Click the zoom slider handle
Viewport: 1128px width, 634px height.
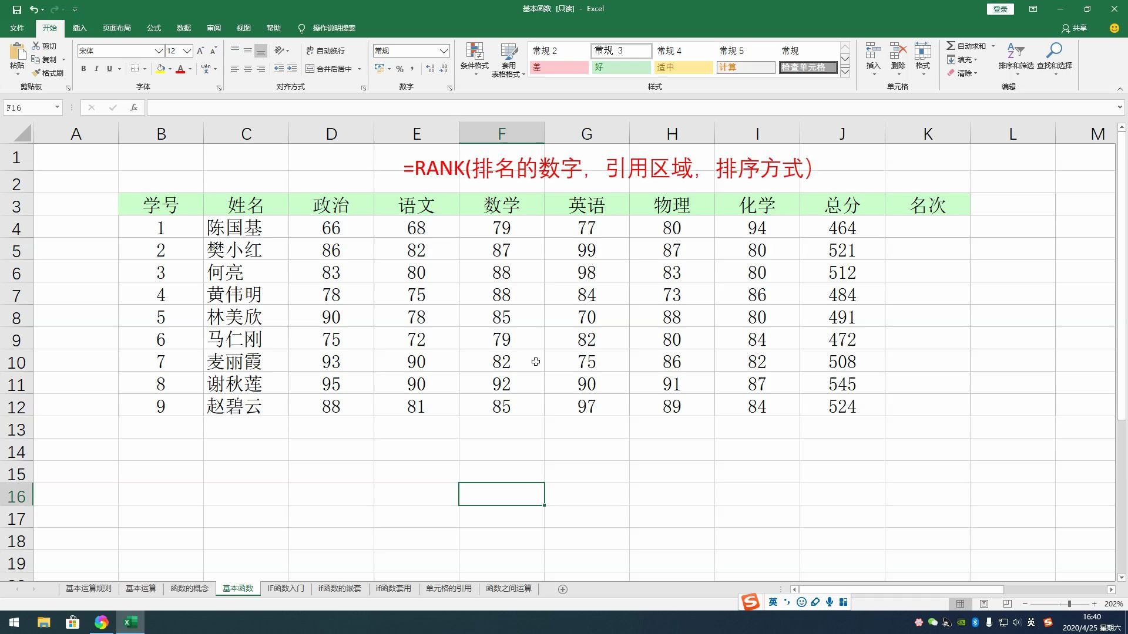coord(1069,603)
